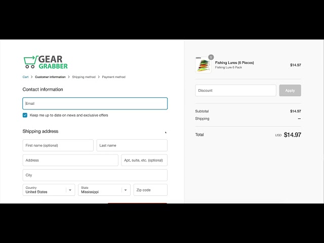Image resolution: width=324 pixels, height=243 pixels.
Task: Click the Fishing Lures product thumbnail
Action: [204, 65]
